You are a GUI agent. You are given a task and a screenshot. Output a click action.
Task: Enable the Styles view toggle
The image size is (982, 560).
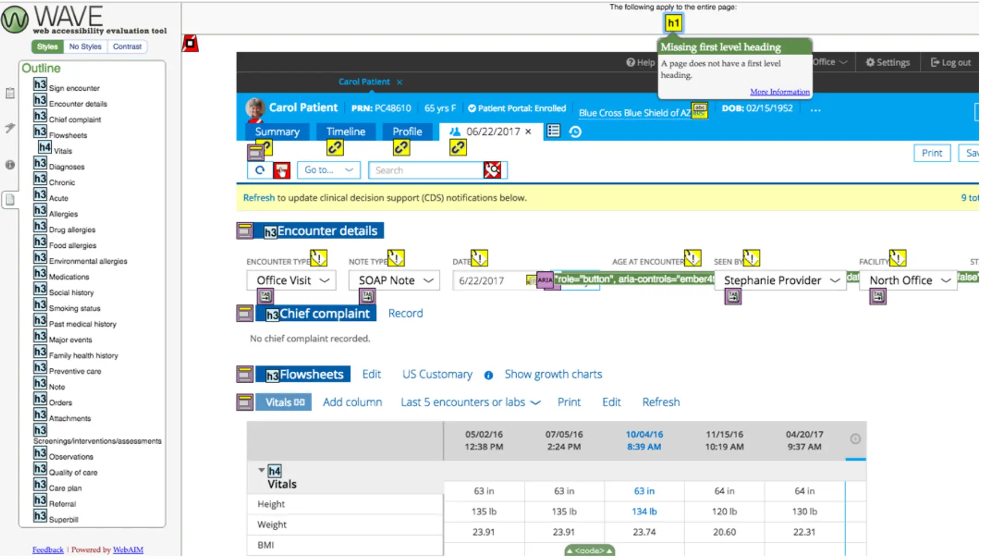tap(47, 47)
